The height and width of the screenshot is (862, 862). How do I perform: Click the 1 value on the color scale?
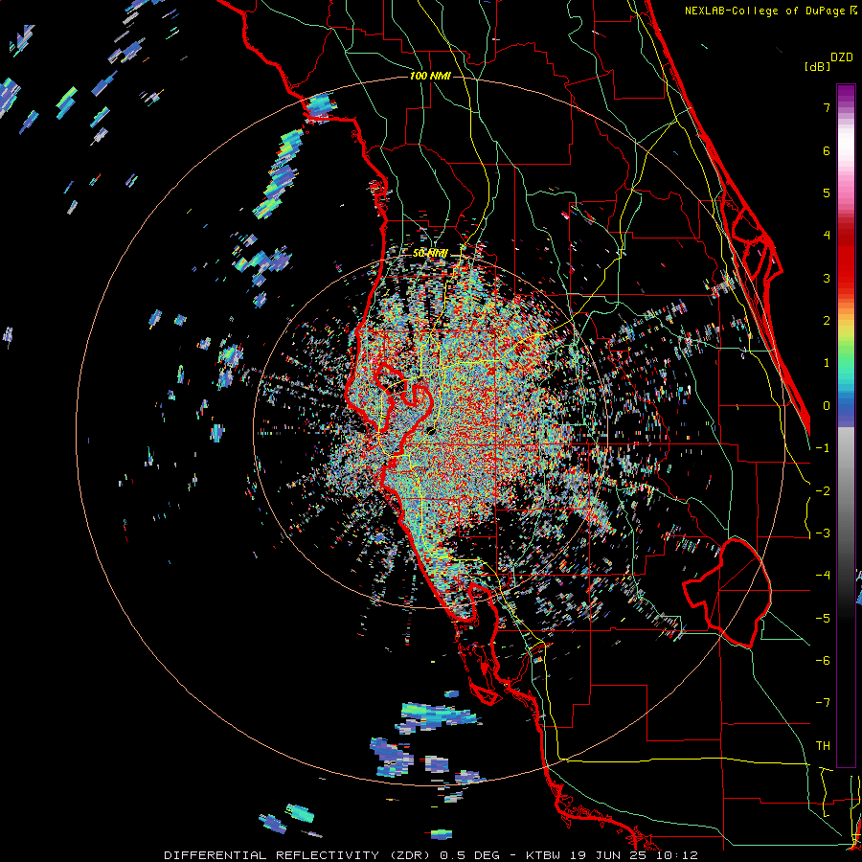click(x=827, y=363)
